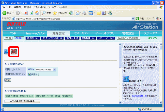Open the WPS sub-tab
The height and width of the screenshot is (112, 165).
[8, 38]
